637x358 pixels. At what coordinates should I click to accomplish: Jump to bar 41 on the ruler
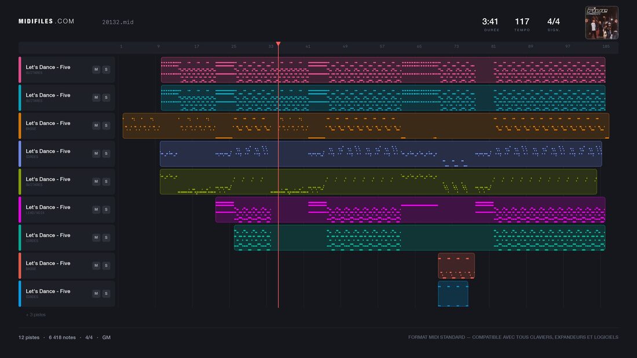[308, 47]
